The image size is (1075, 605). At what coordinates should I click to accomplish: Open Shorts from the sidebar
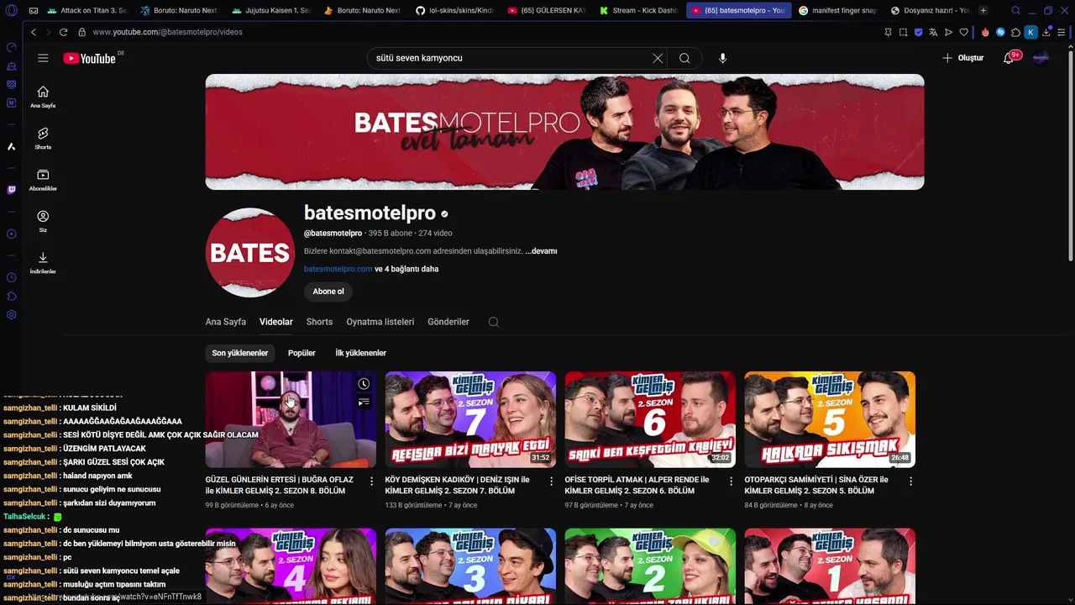(43, 139)
